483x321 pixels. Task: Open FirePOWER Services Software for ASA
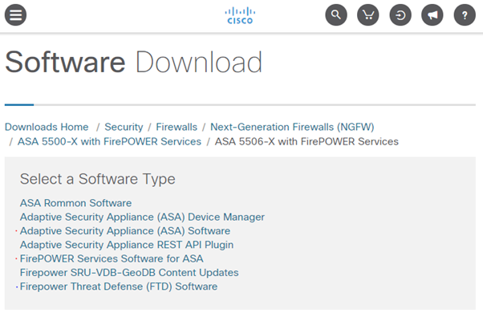(112, 258)
